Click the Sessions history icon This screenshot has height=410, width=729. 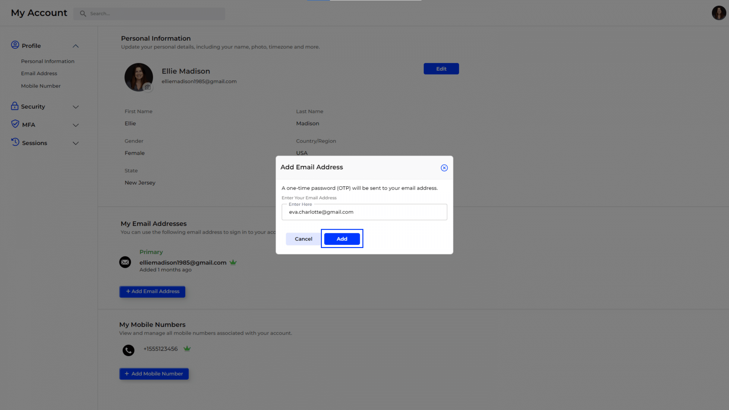pos(15,142)
